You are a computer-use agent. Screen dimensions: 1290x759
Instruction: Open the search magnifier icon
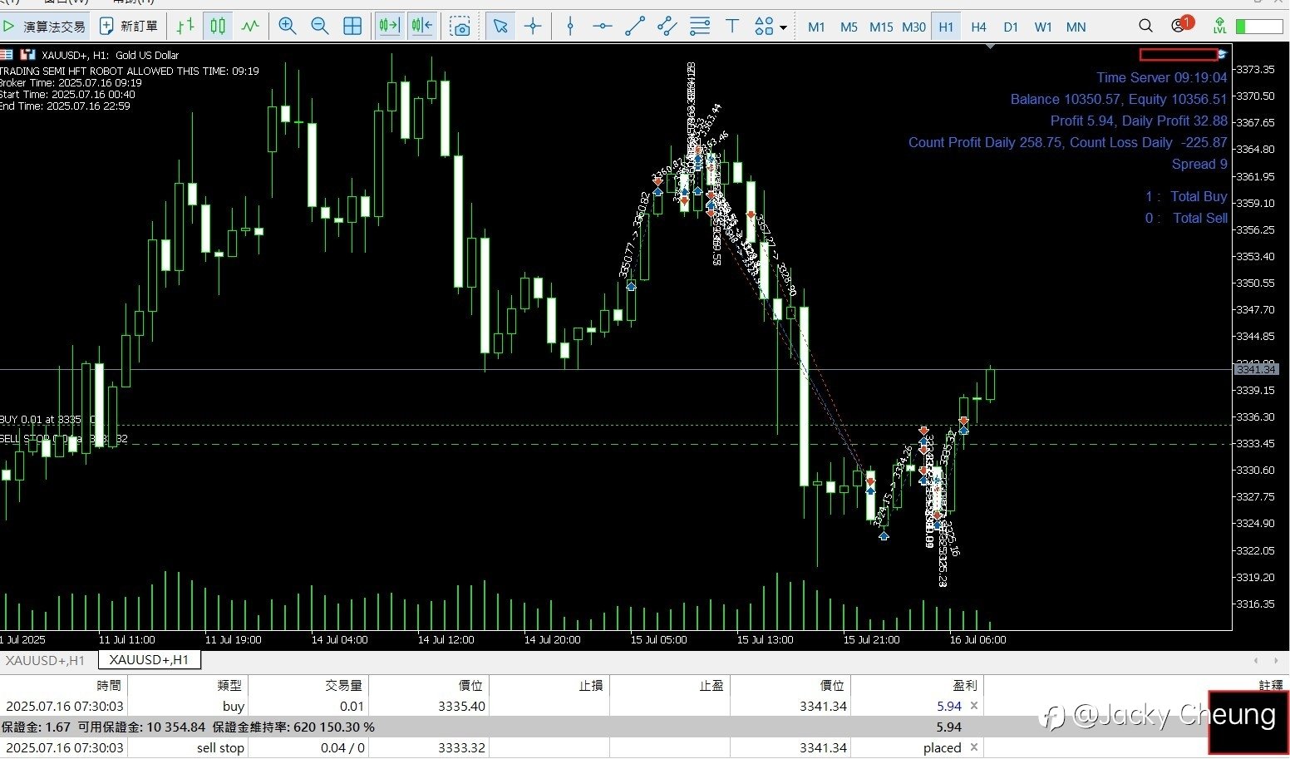pos(1145,26)
